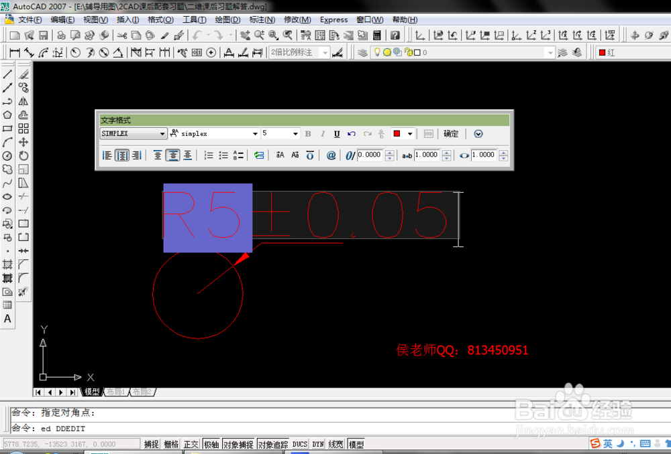Open the layer list dropdown

coord(550,52)
